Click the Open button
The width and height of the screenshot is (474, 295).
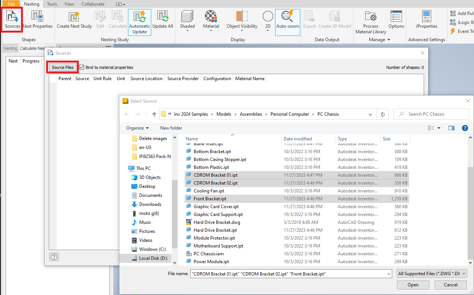click(x=413, y=285)
